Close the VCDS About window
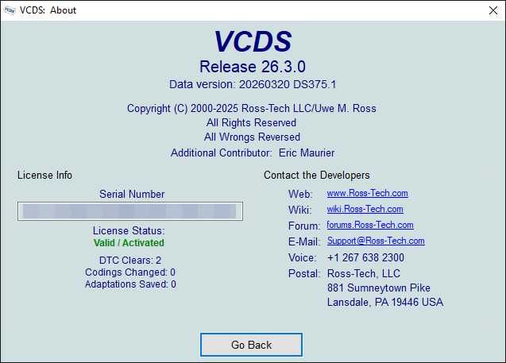This screenshot has width=506, height=363. click(x=493, y=10)
